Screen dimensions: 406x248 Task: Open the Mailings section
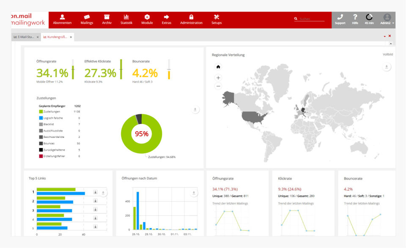[x=87, y=19]
